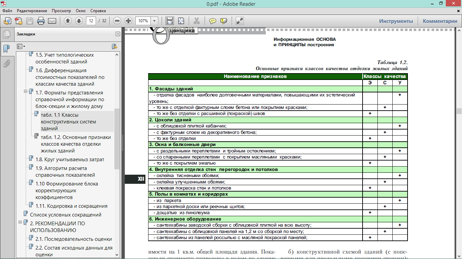Click the save file floppy icon
This screenshot has width=462, height=259.
[x=30, y=21]
